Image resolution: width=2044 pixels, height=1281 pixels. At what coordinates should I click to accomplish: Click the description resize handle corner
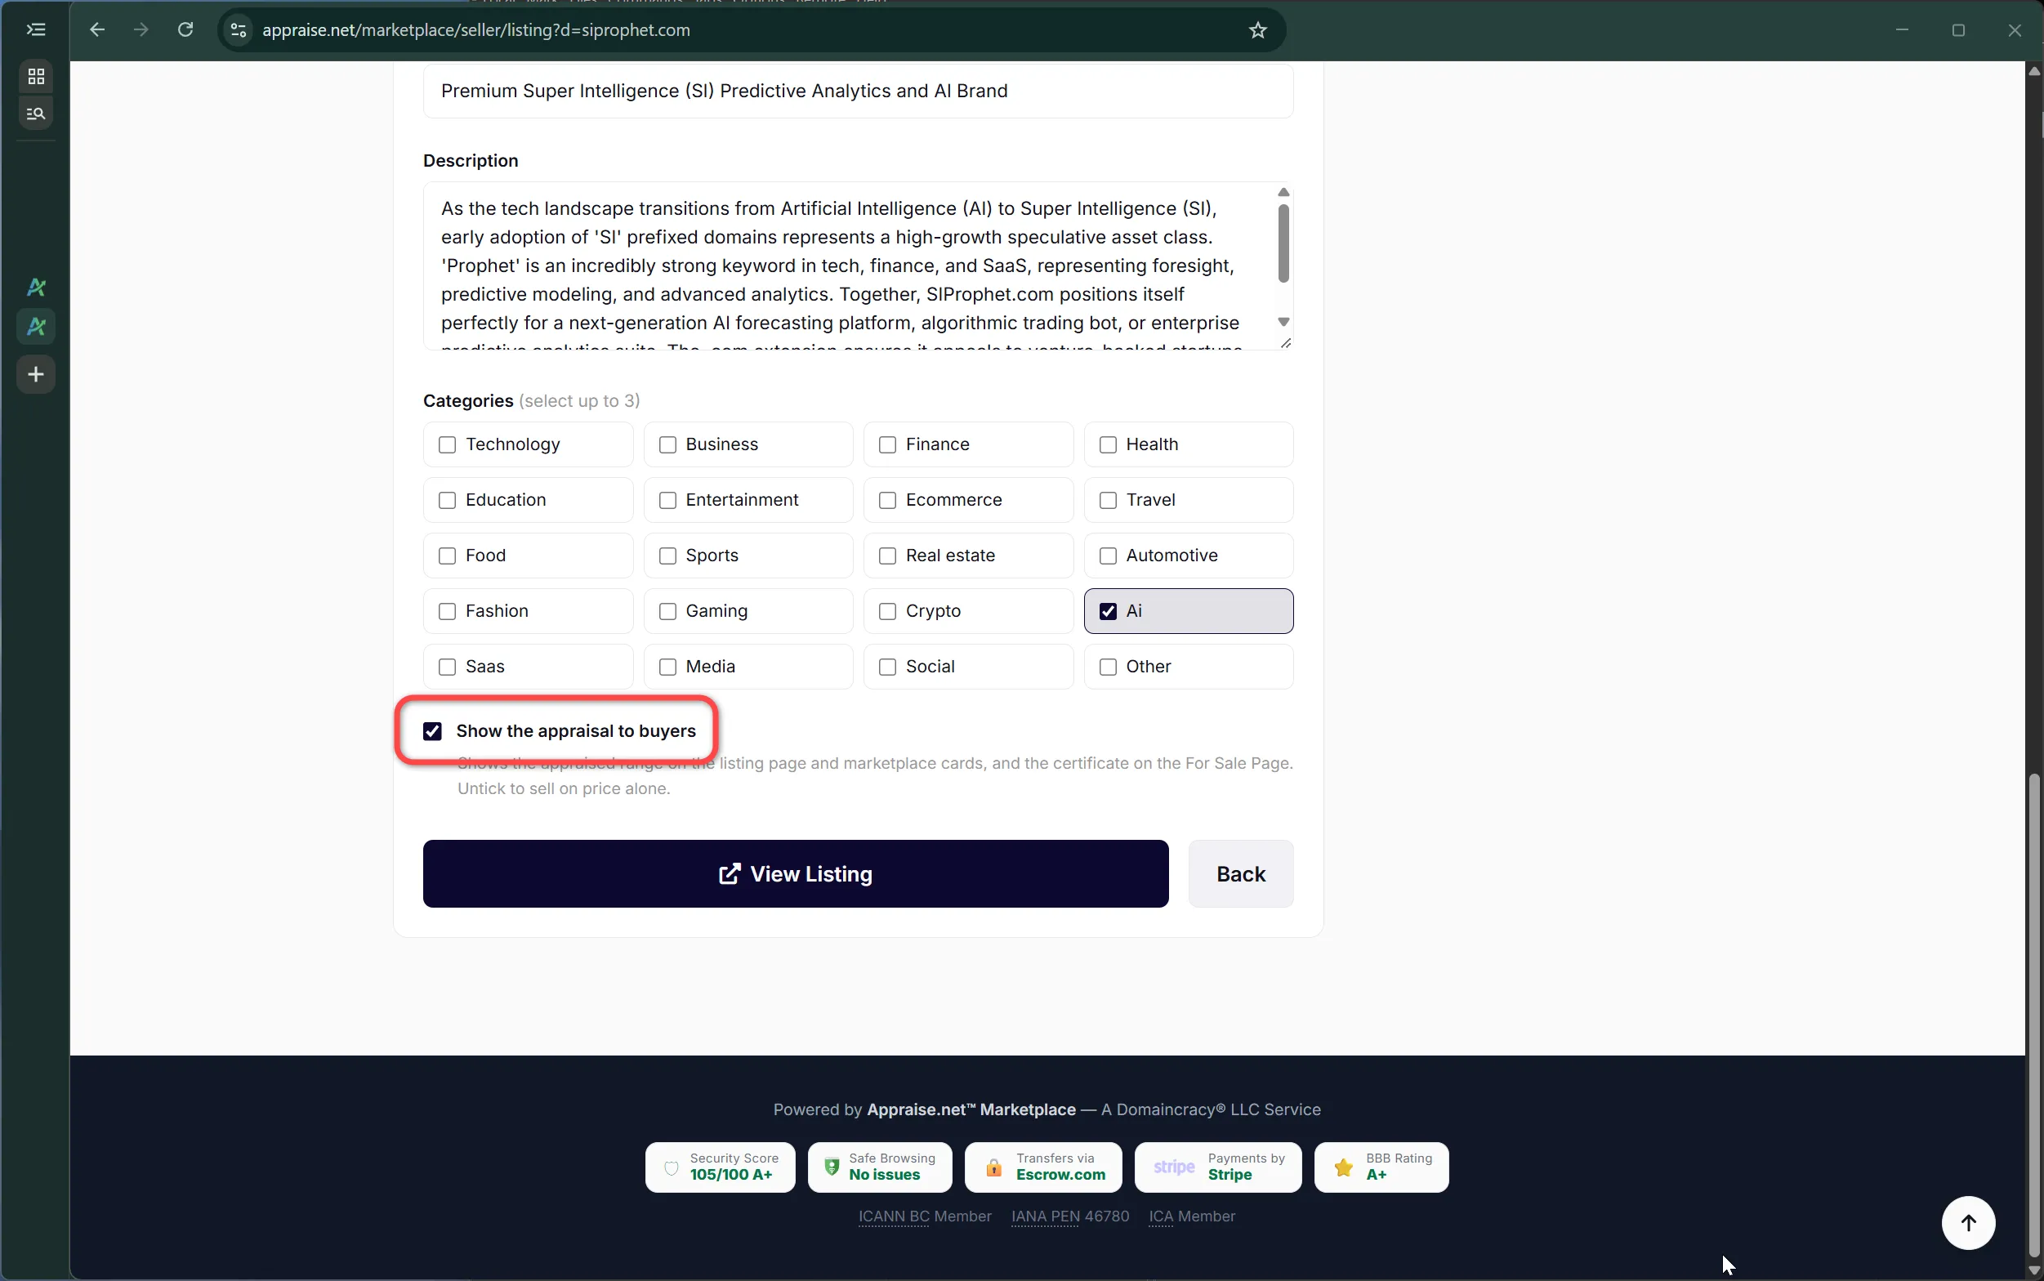pos(1285,342)
